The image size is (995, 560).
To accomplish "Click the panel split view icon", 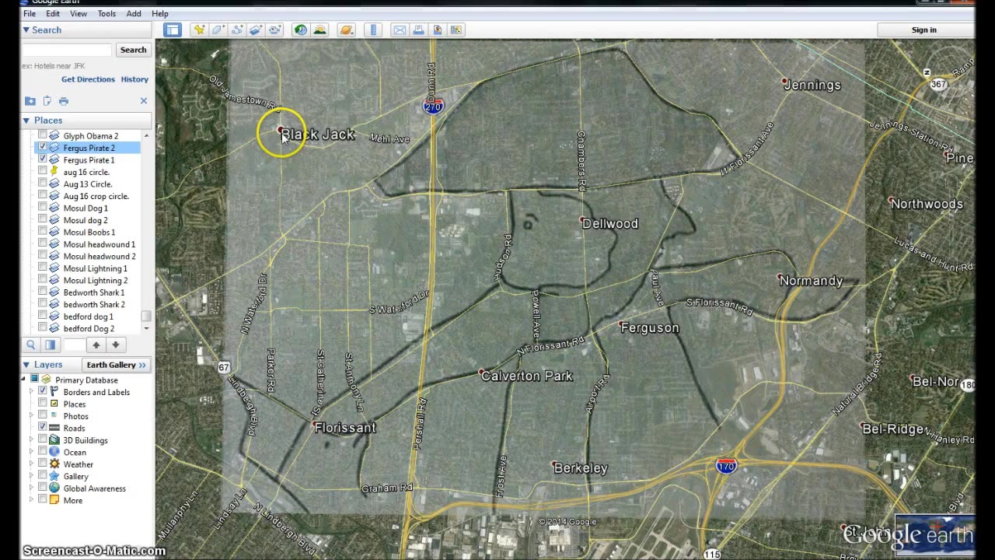I will (x=50, y=345).
